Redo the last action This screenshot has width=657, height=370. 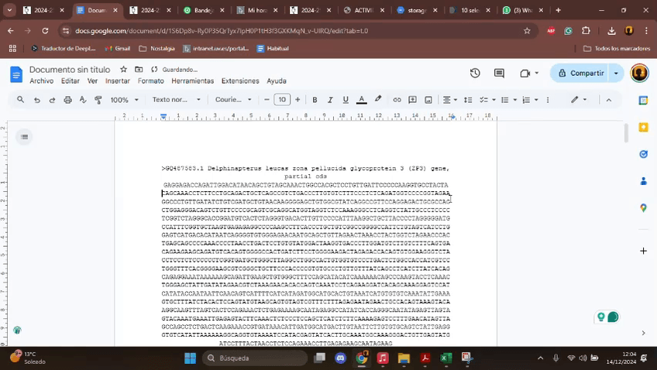[52, 100]
